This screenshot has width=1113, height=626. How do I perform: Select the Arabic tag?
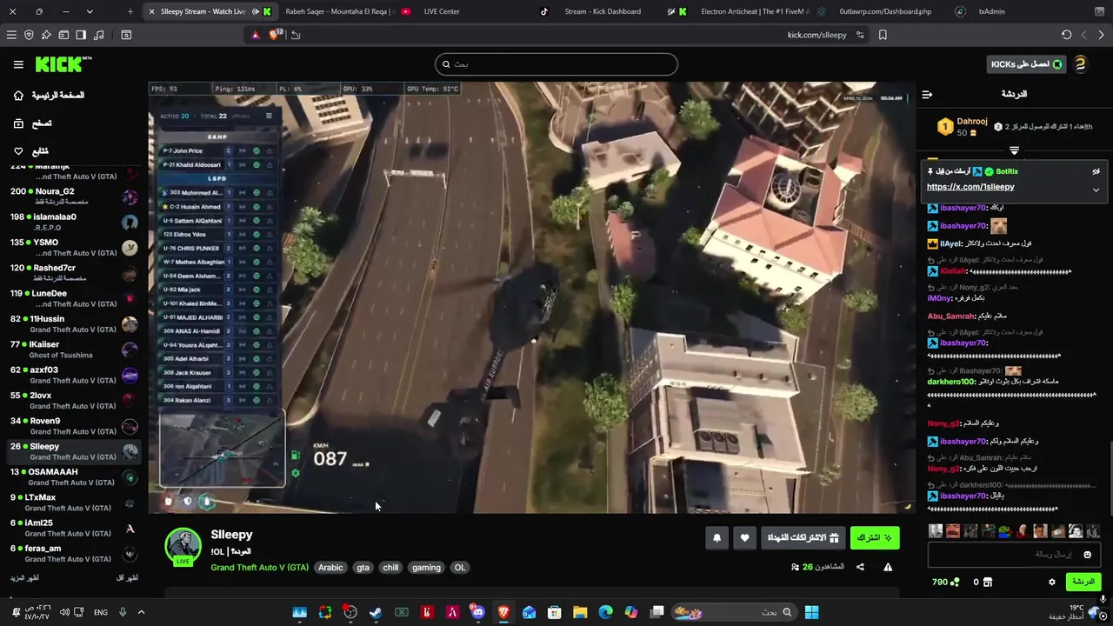pos(330,568)
